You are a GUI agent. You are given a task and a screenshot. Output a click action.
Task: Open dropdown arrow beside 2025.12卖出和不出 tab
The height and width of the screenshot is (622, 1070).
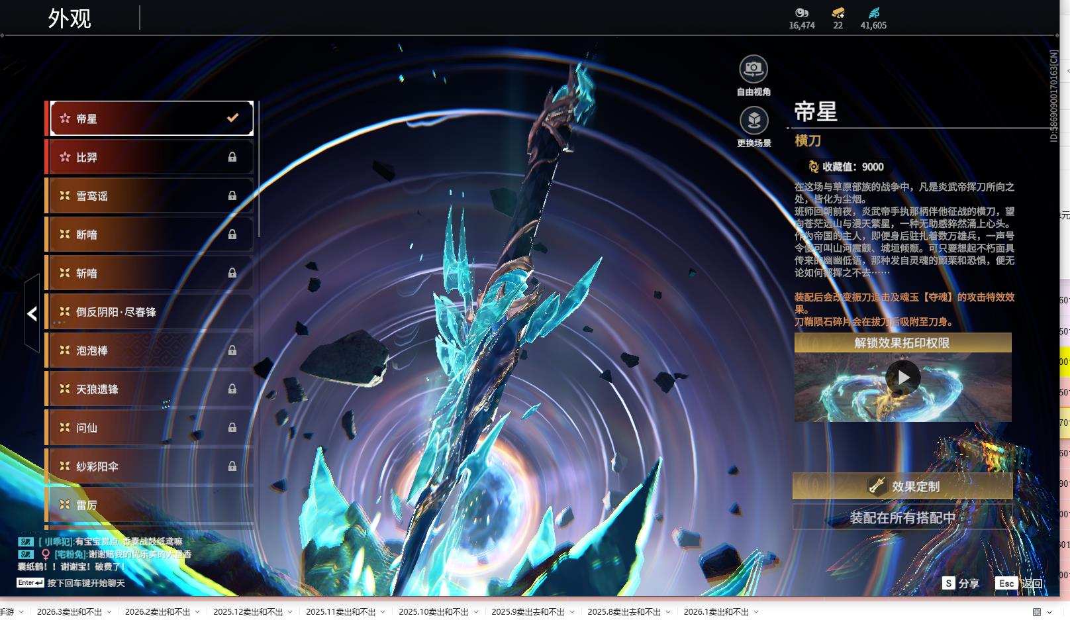[x=290, y=612]
